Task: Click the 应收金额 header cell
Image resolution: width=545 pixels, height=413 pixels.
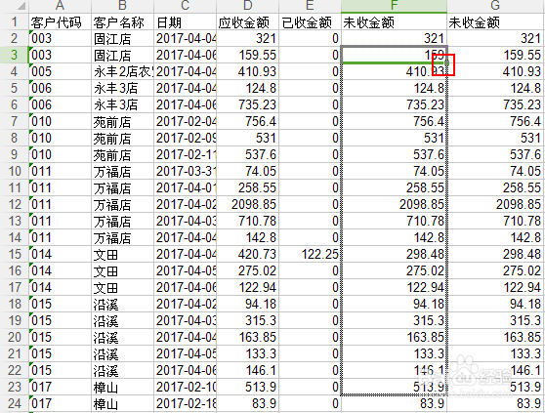Action: point(247,21)
